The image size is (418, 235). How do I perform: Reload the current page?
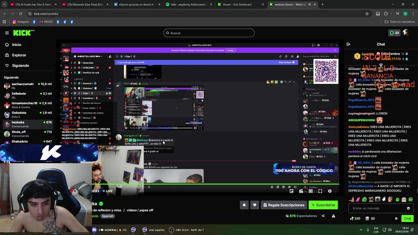coord(20,14)
